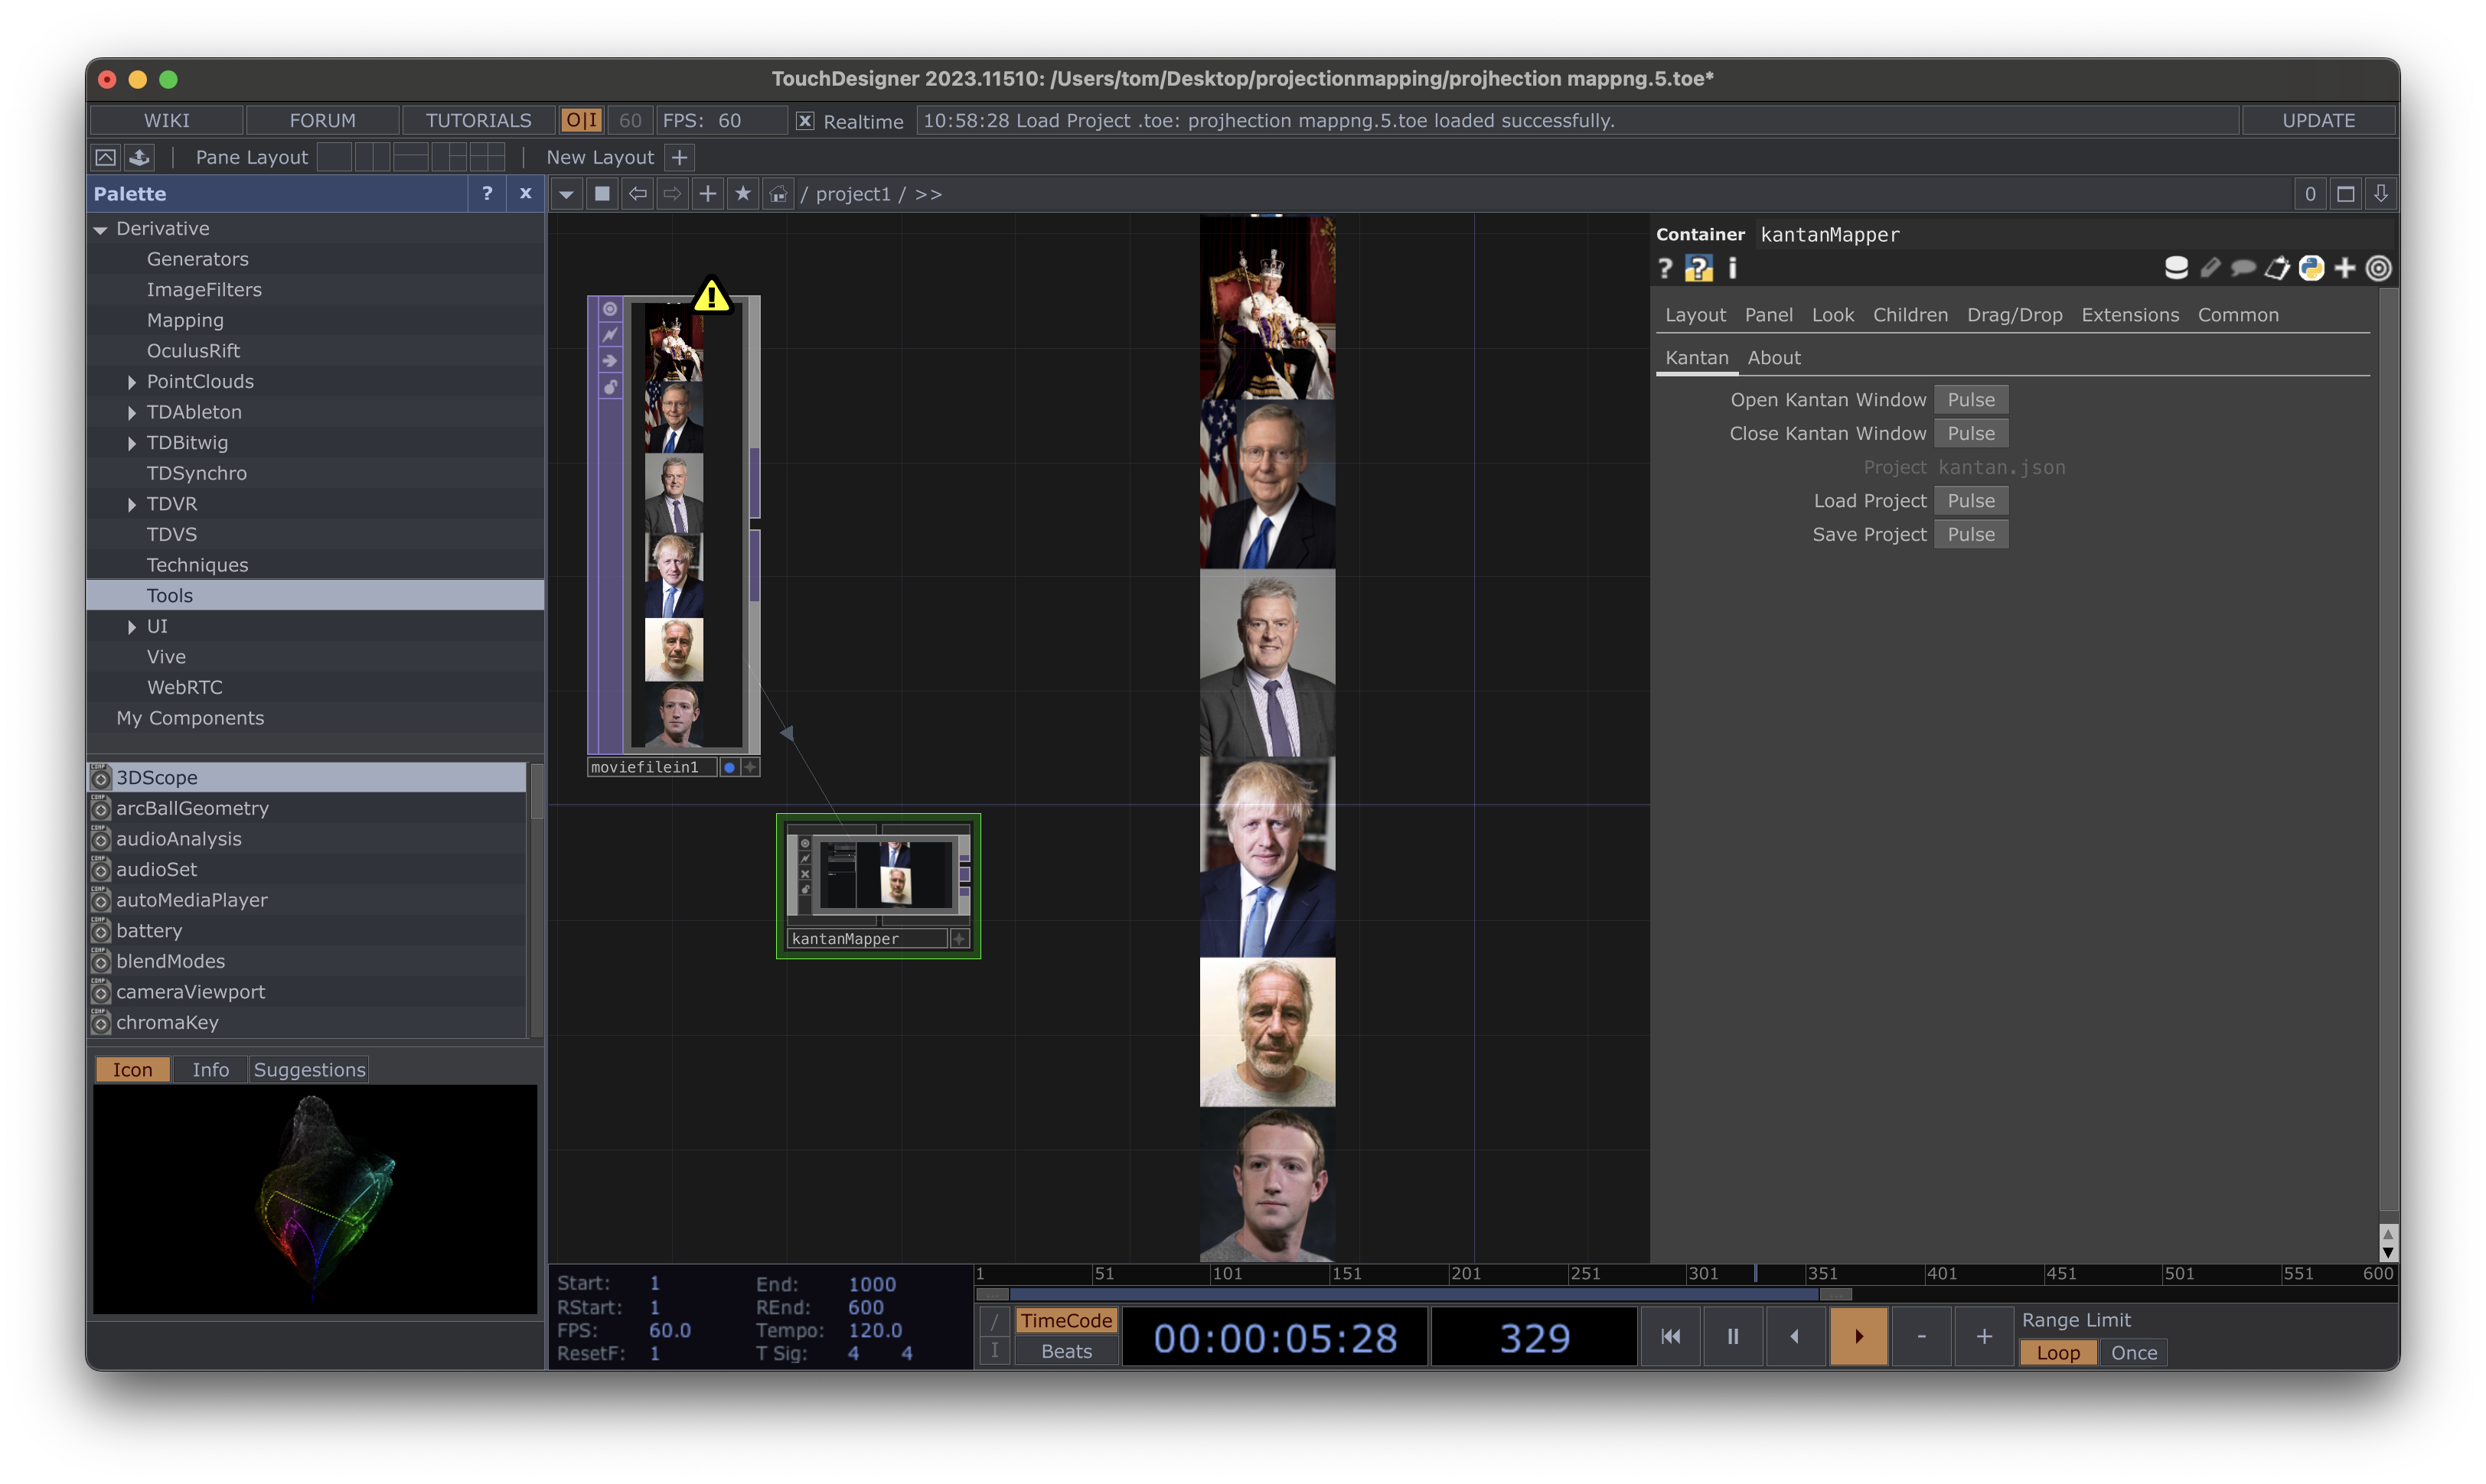Click the comment bubble icon in parameter panel
Screen dimensions: 2486x1484
point(2243,268)
